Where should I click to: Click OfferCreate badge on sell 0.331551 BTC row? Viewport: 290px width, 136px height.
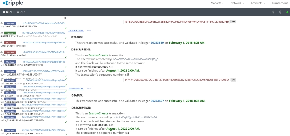click(10, 93)
